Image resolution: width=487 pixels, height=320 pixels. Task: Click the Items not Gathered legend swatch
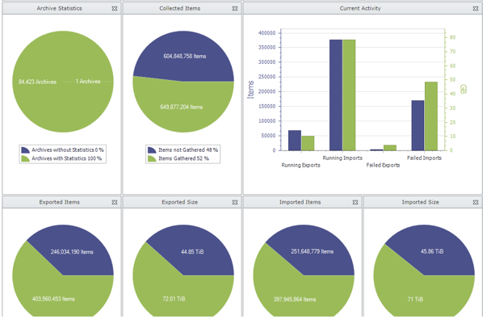tap(152, 150)
